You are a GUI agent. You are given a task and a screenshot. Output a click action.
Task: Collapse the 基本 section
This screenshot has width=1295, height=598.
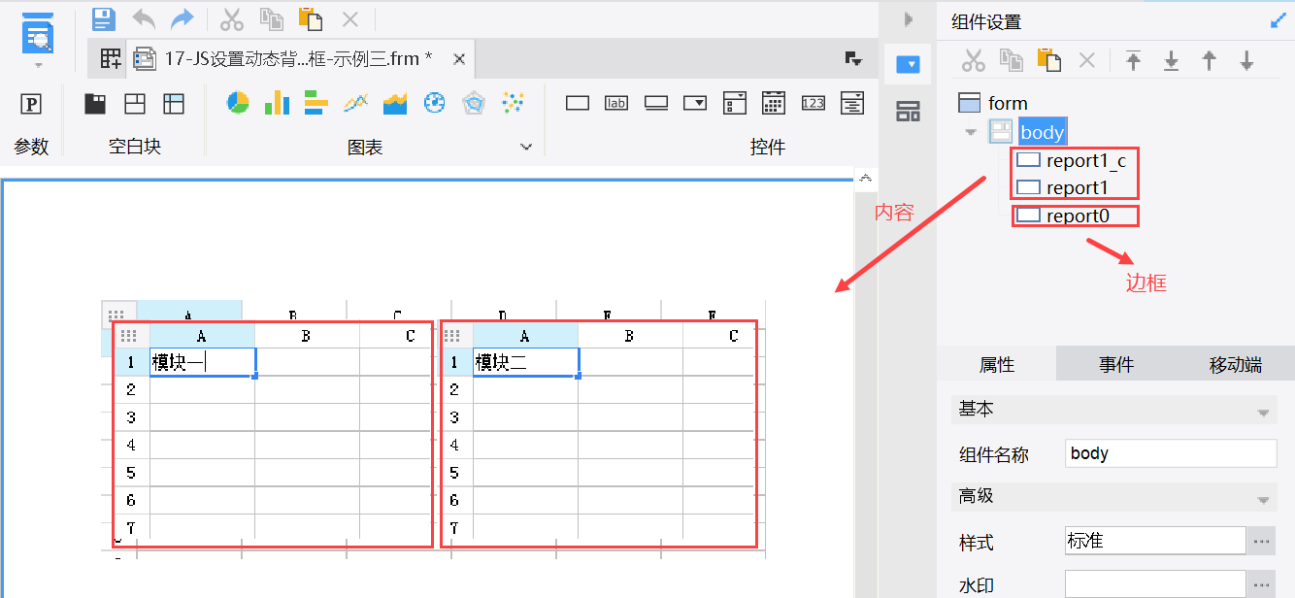coord(1263,413)
